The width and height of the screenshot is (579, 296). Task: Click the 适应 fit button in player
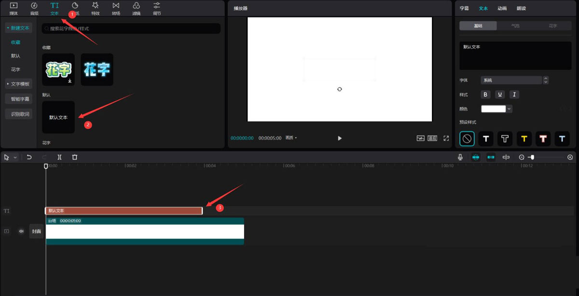point(432,138)
